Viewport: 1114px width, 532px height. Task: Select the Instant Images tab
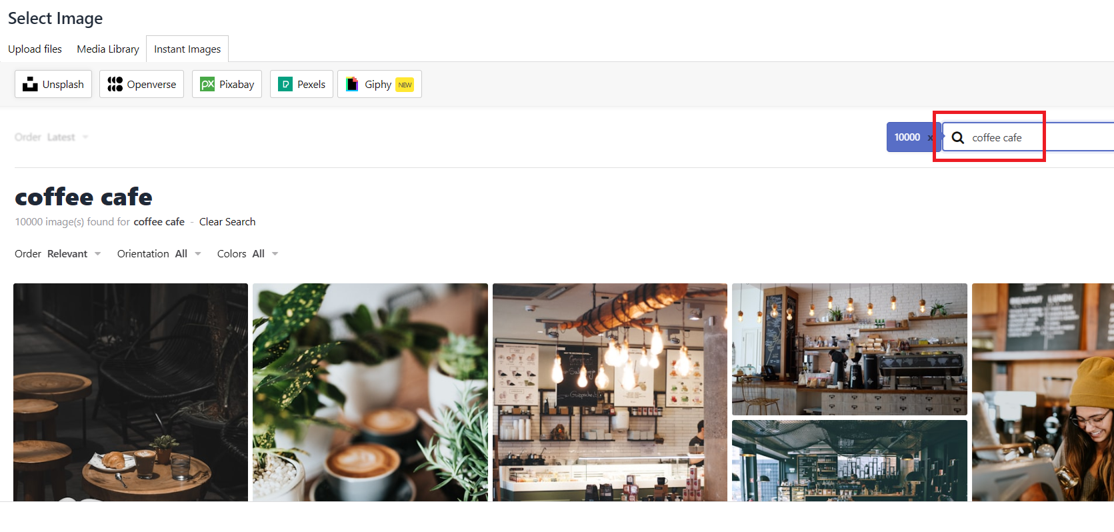pos(187,49)
